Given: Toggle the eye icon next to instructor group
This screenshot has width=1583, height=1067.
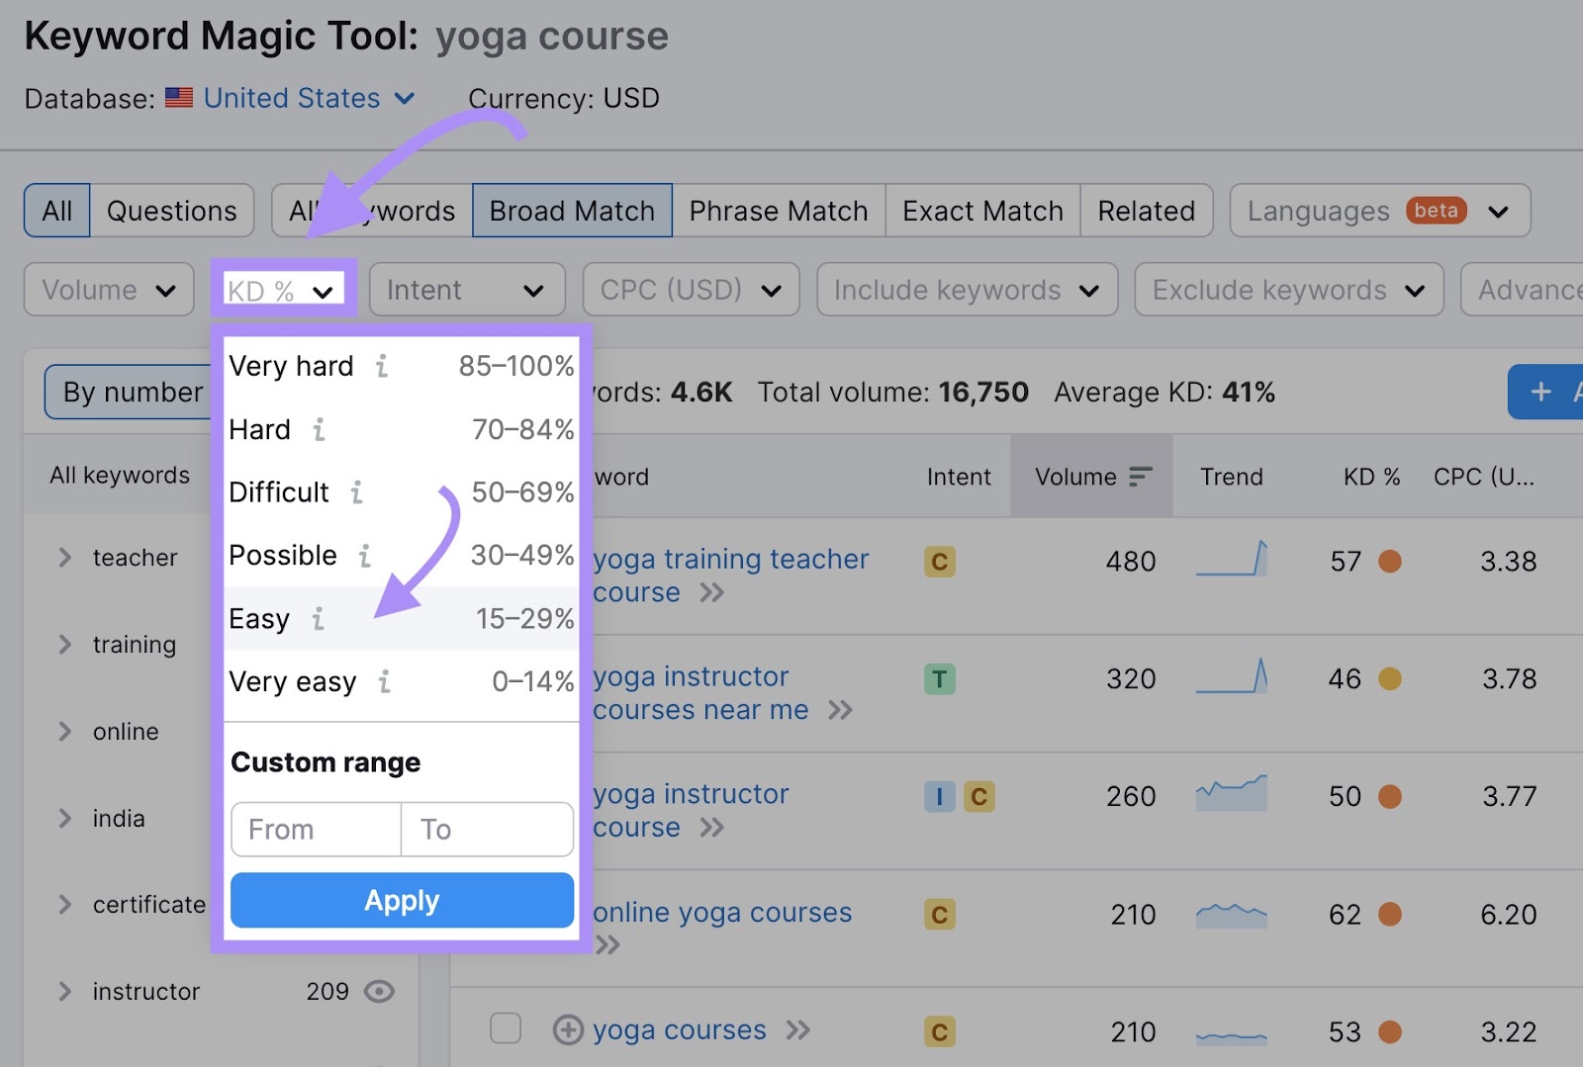Looking at the screenshot, I should (x=381, y=991).
